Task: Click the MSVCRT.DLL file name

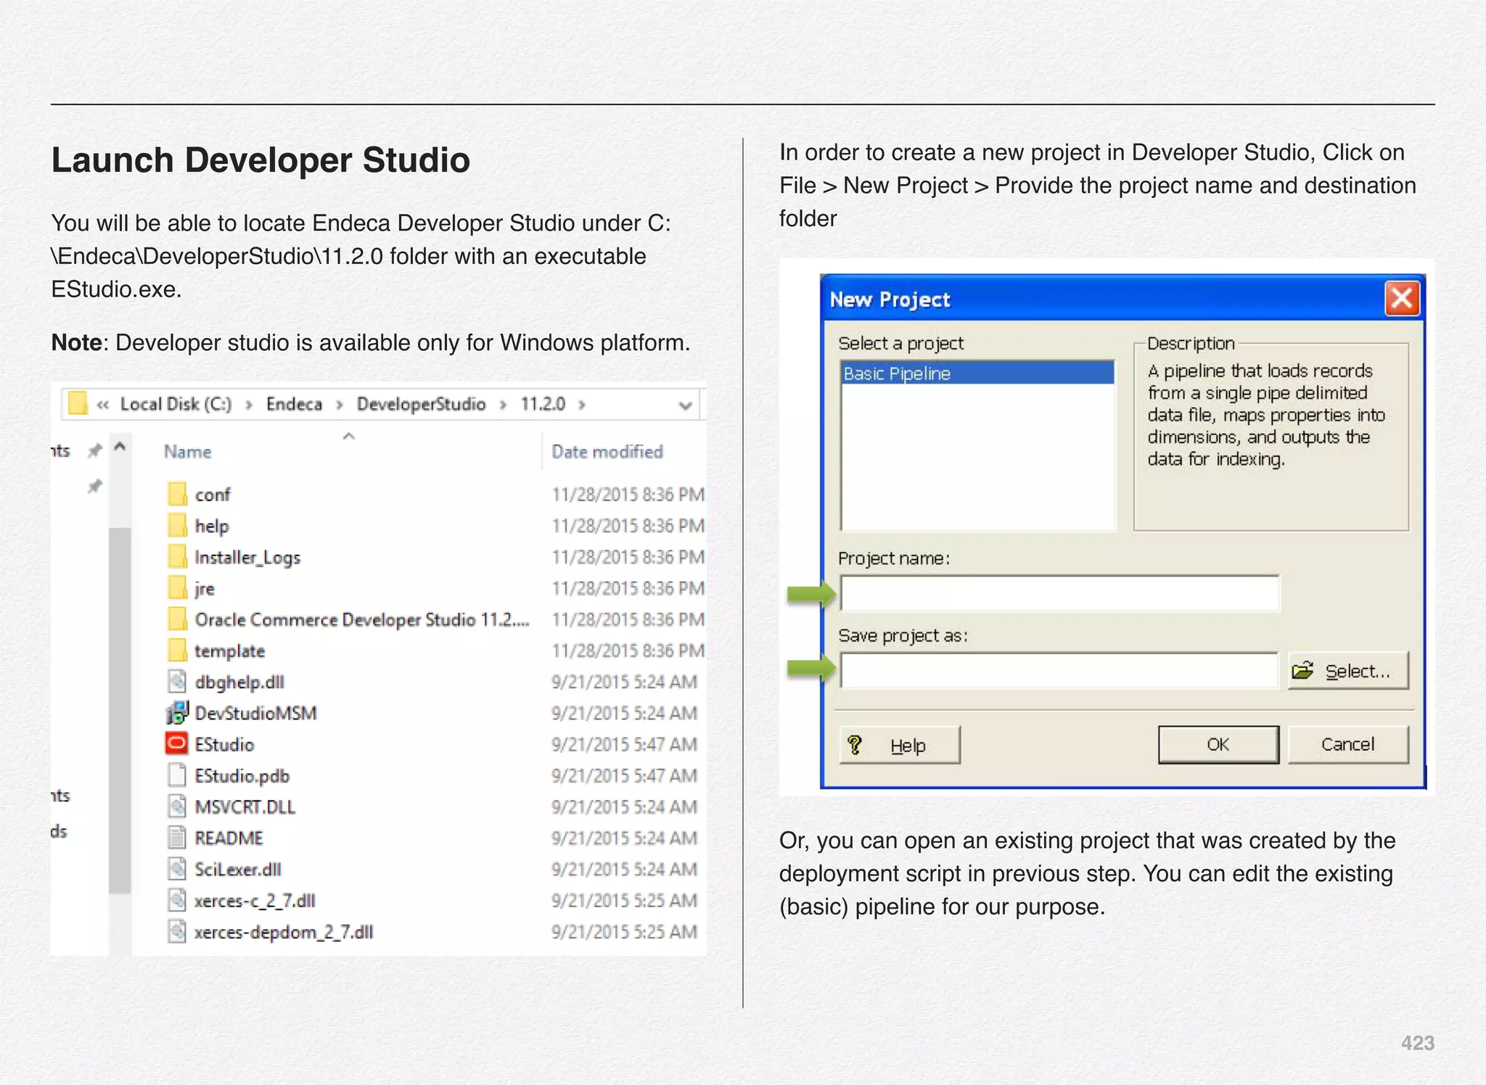Action: click(245, 807)
